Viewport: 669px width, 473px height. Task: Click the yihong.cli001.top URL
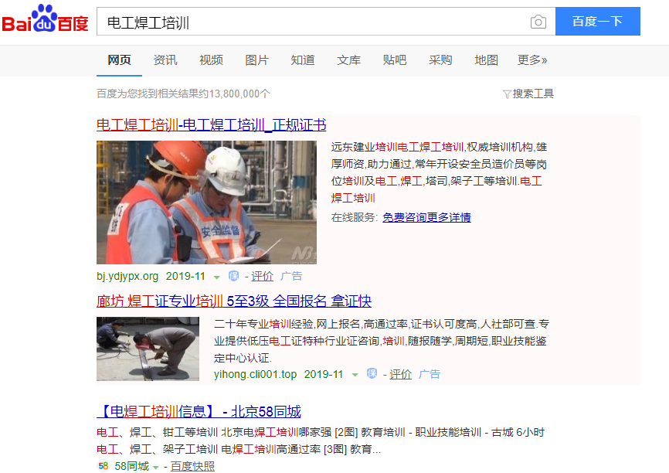click(255, 374)
